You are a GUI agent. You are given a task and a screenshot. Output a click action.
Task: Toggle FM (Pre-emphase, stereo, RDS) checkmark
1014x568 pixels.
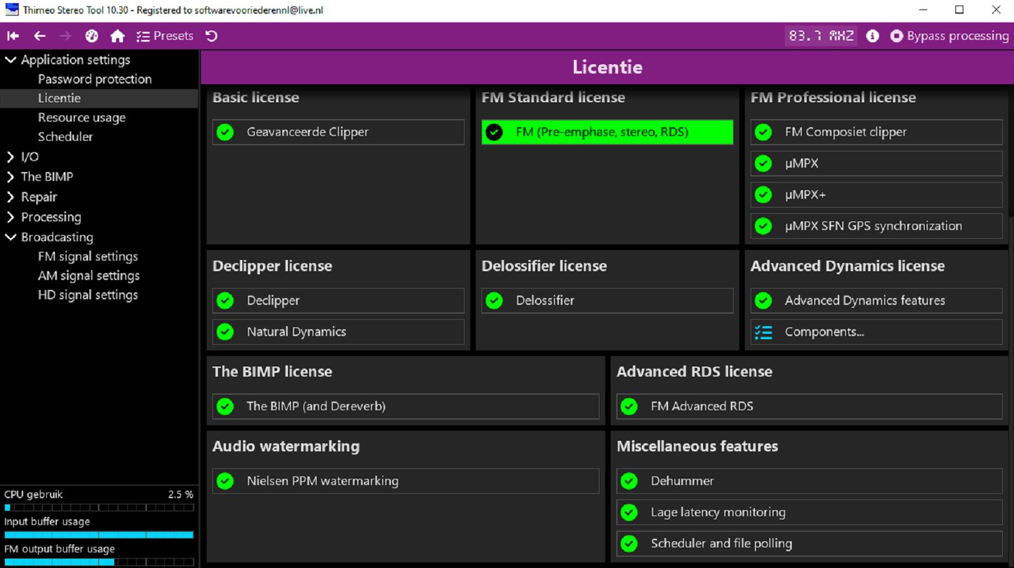(x=495, y=132)
